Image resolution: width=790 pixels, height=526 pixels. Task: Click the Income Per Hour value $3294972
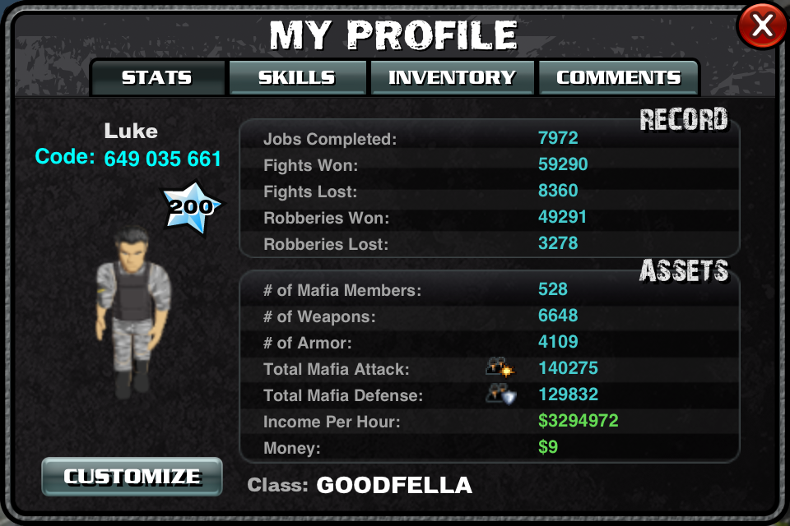(578, 421)
